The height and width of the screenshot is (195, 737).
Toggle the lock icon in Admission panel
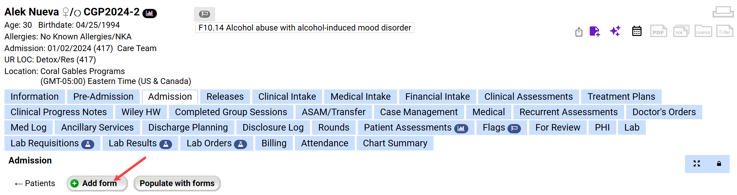tap(719, 164)
